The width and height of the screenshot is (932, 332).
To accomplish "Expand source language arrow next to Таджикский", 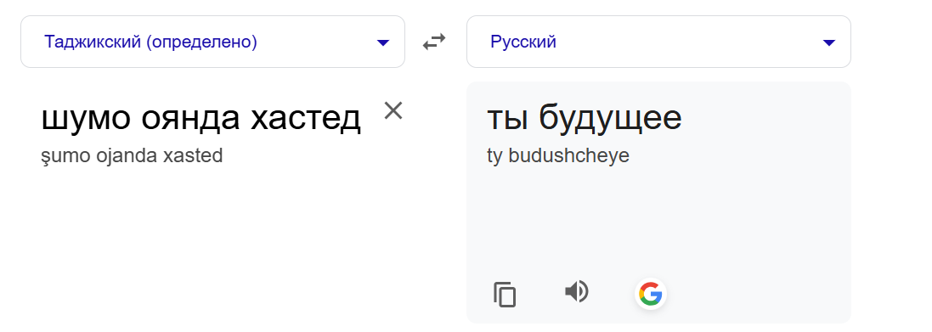I will (x=383, y=42).
